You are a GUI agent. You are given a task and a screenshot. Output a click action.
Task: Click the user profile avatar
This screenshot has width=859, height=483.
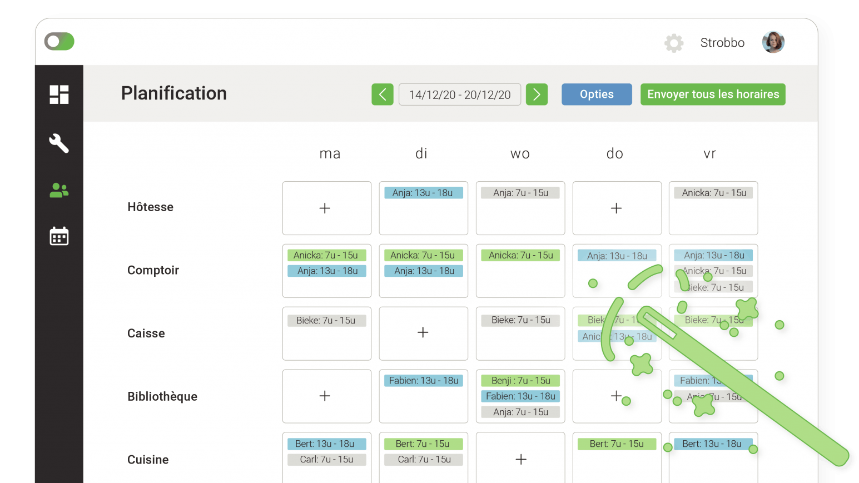773,42
